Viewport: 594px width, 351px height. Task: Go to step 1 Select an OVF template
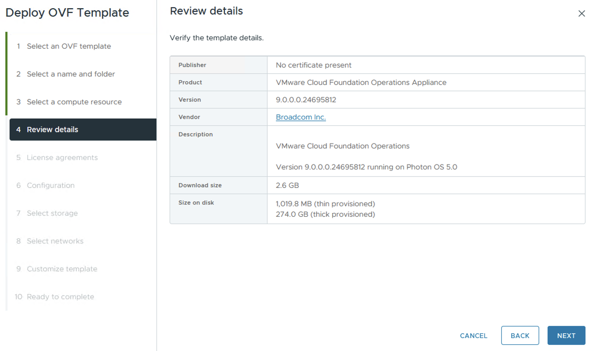69,46
